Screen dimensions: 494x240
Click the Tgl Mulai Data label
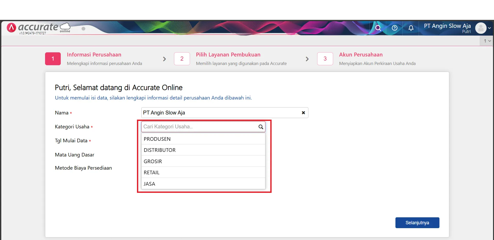pyautogui.click(x=71, y=140)
